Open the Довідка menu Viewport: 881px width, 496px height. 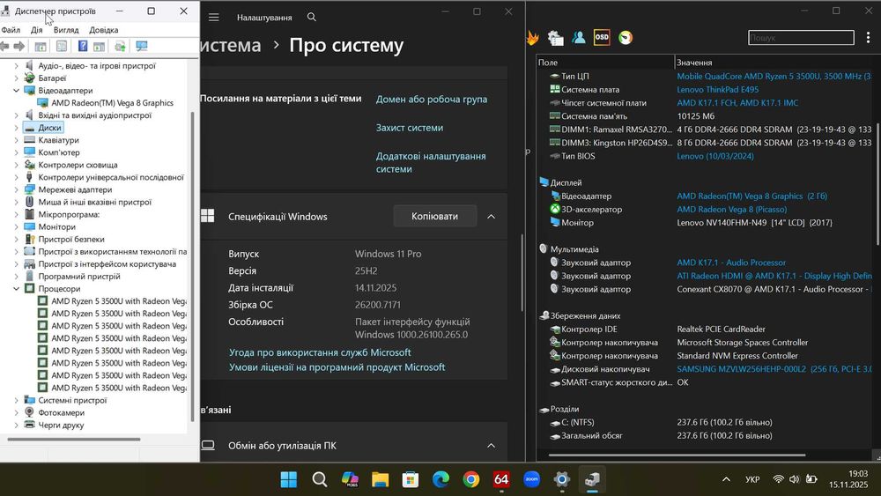coord(103,30)
